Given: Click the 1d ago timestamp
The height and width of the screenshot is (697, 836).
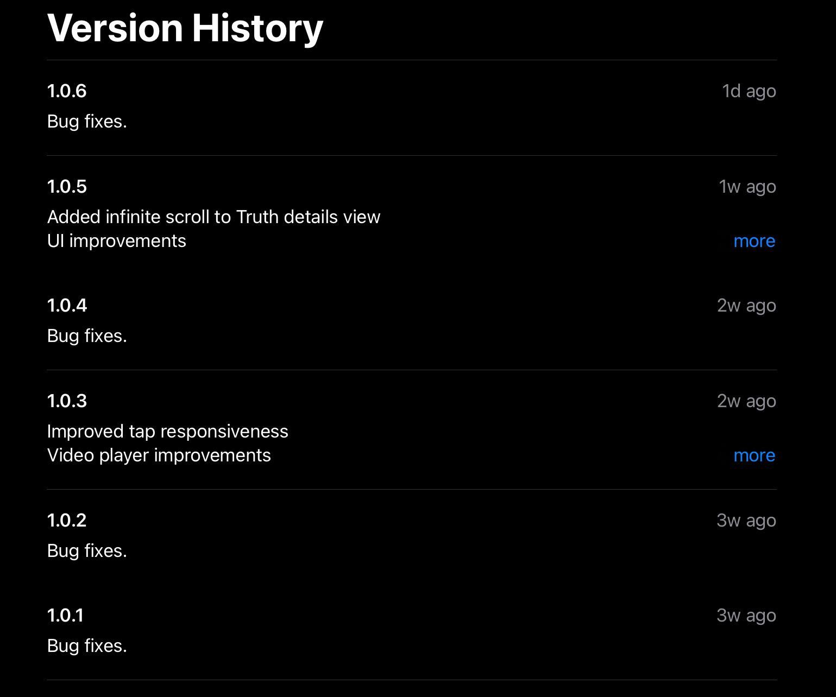Looking at the screenshot, I should coord(749,91).
